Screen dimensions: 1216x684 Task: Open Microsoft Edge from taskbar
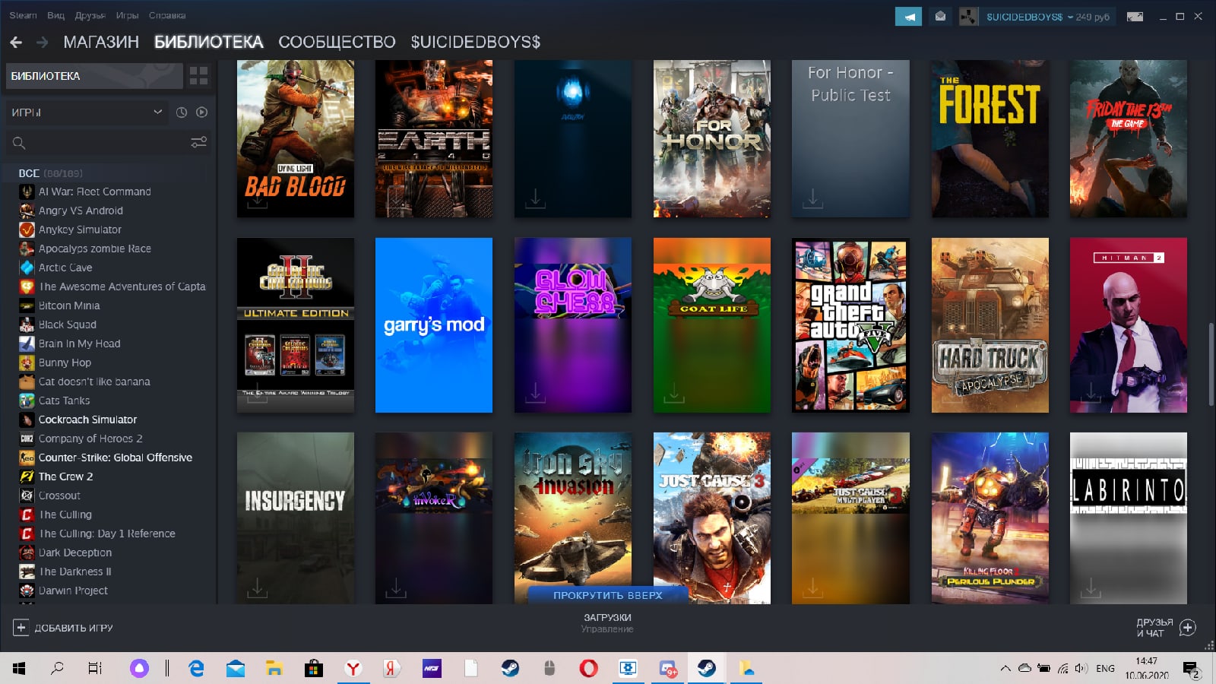(x=197, y=669)
